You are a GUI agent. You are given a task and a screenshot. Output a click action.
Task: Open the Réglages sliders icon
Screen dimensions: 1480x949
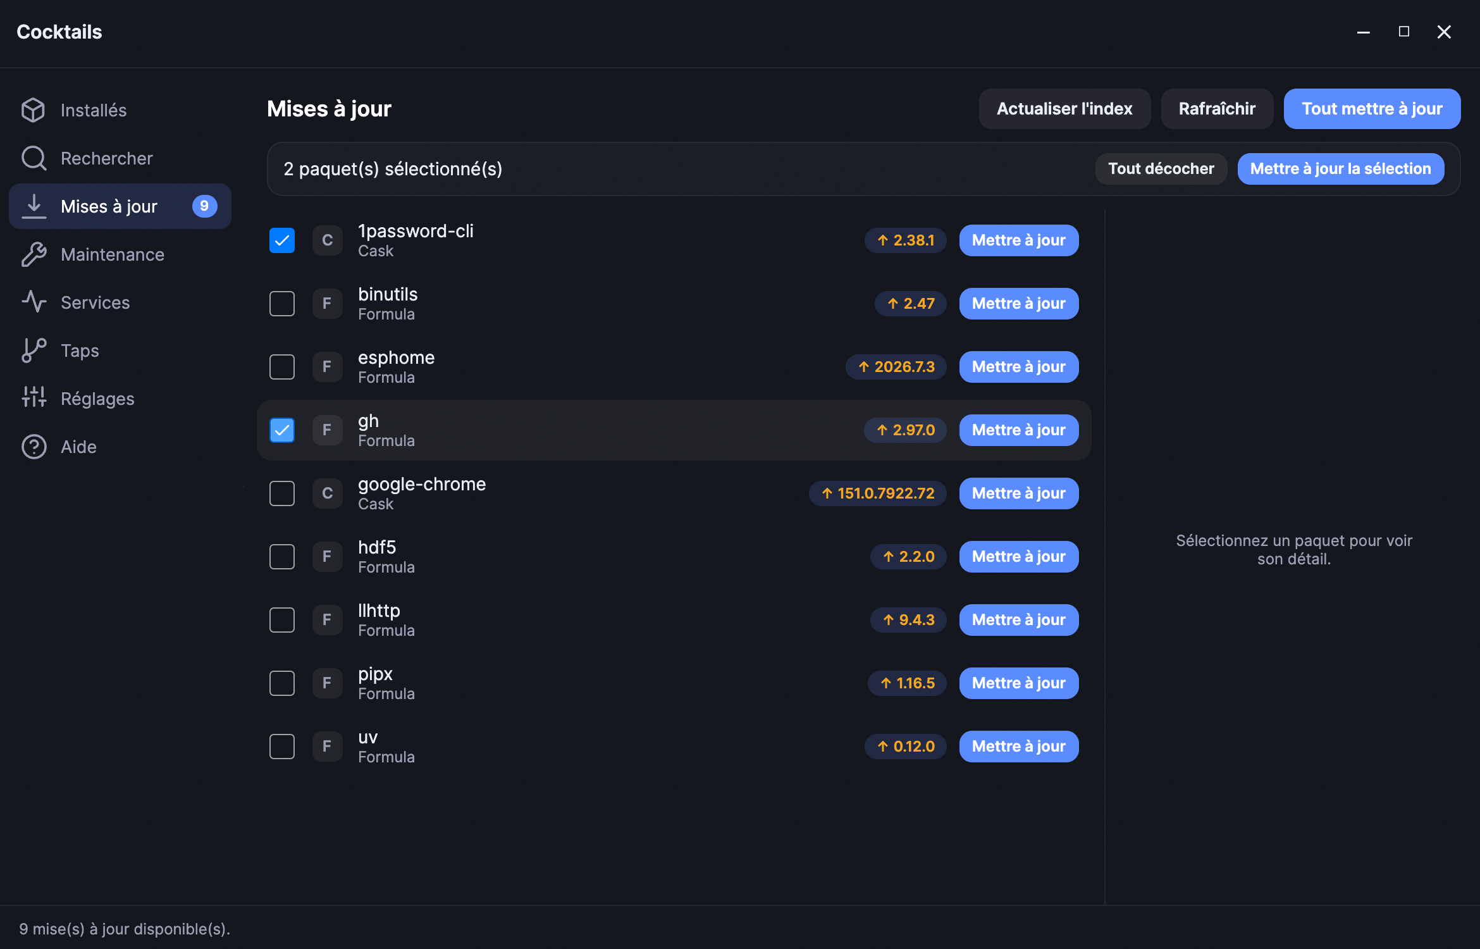click(x=34, y=399)
